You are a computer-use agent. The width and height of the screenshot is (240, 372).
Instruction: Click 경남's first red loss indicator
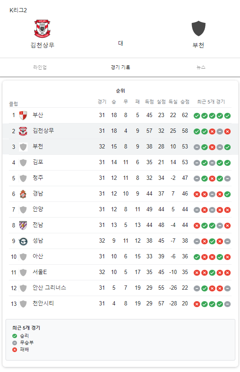tap(197, 194)
